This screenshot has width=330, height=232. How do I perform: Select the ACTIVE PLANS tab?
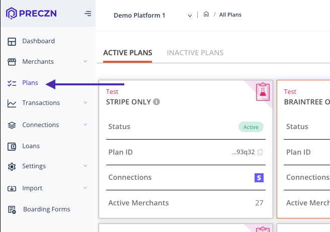click(127, 53)
